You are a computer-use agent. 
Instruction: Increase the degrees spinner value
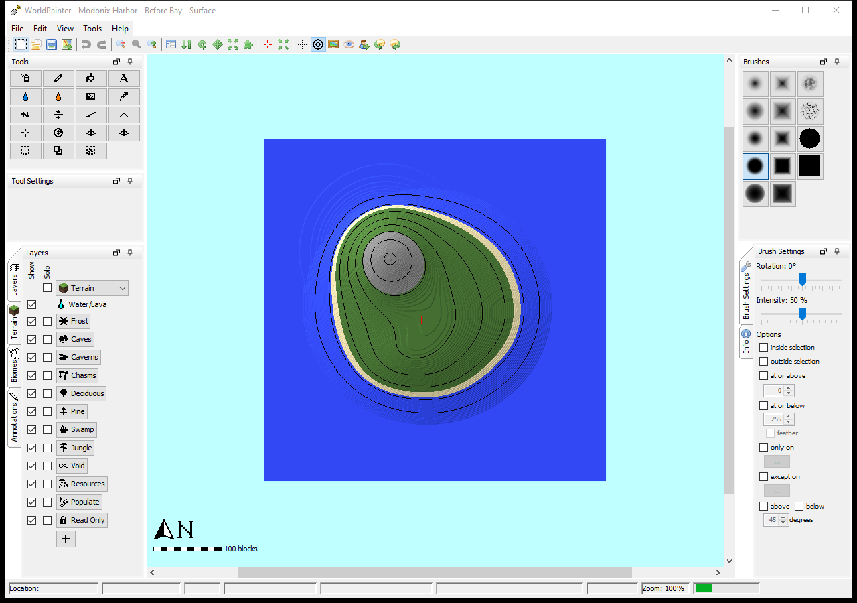[x=783, y=517]
